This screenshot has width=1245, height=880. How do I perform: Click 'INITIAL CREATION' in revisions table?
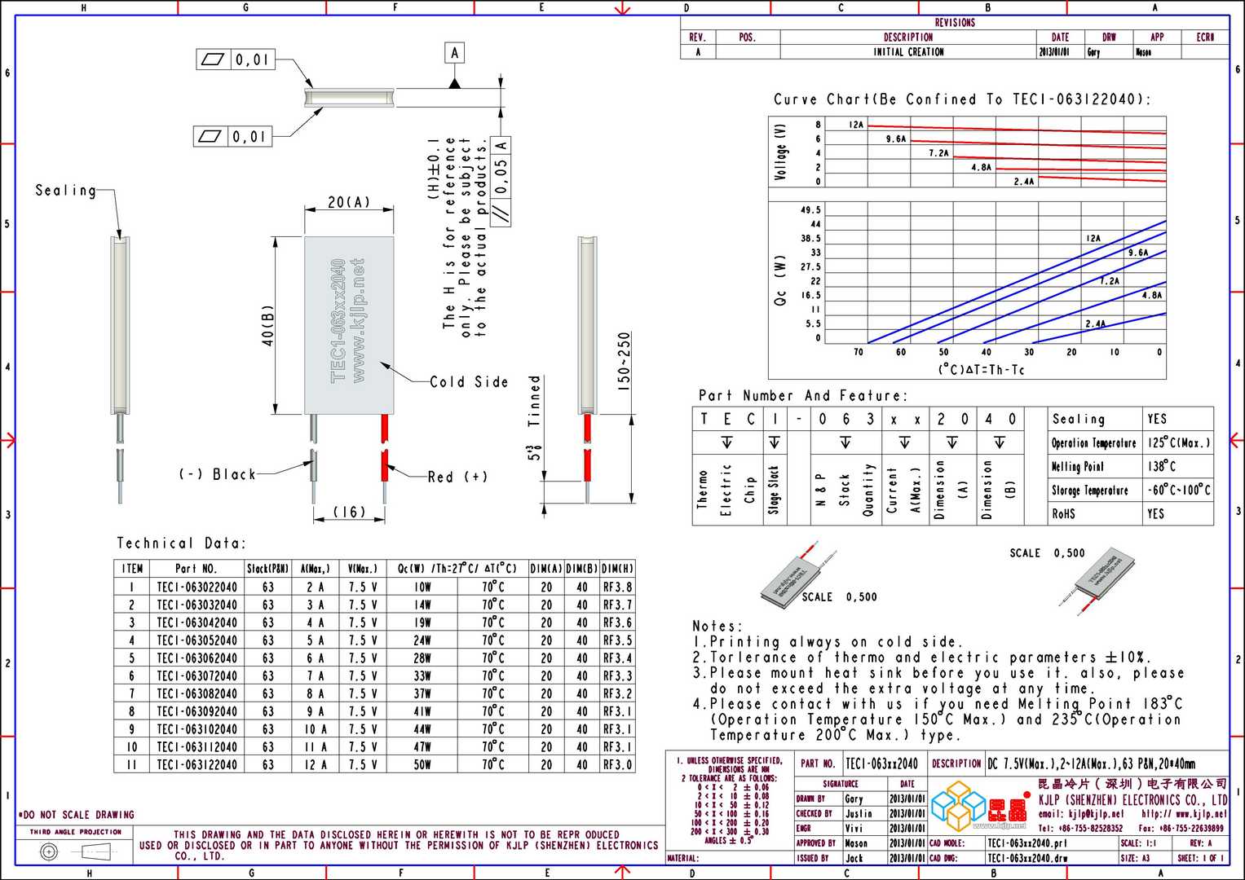tap(908, 52)
